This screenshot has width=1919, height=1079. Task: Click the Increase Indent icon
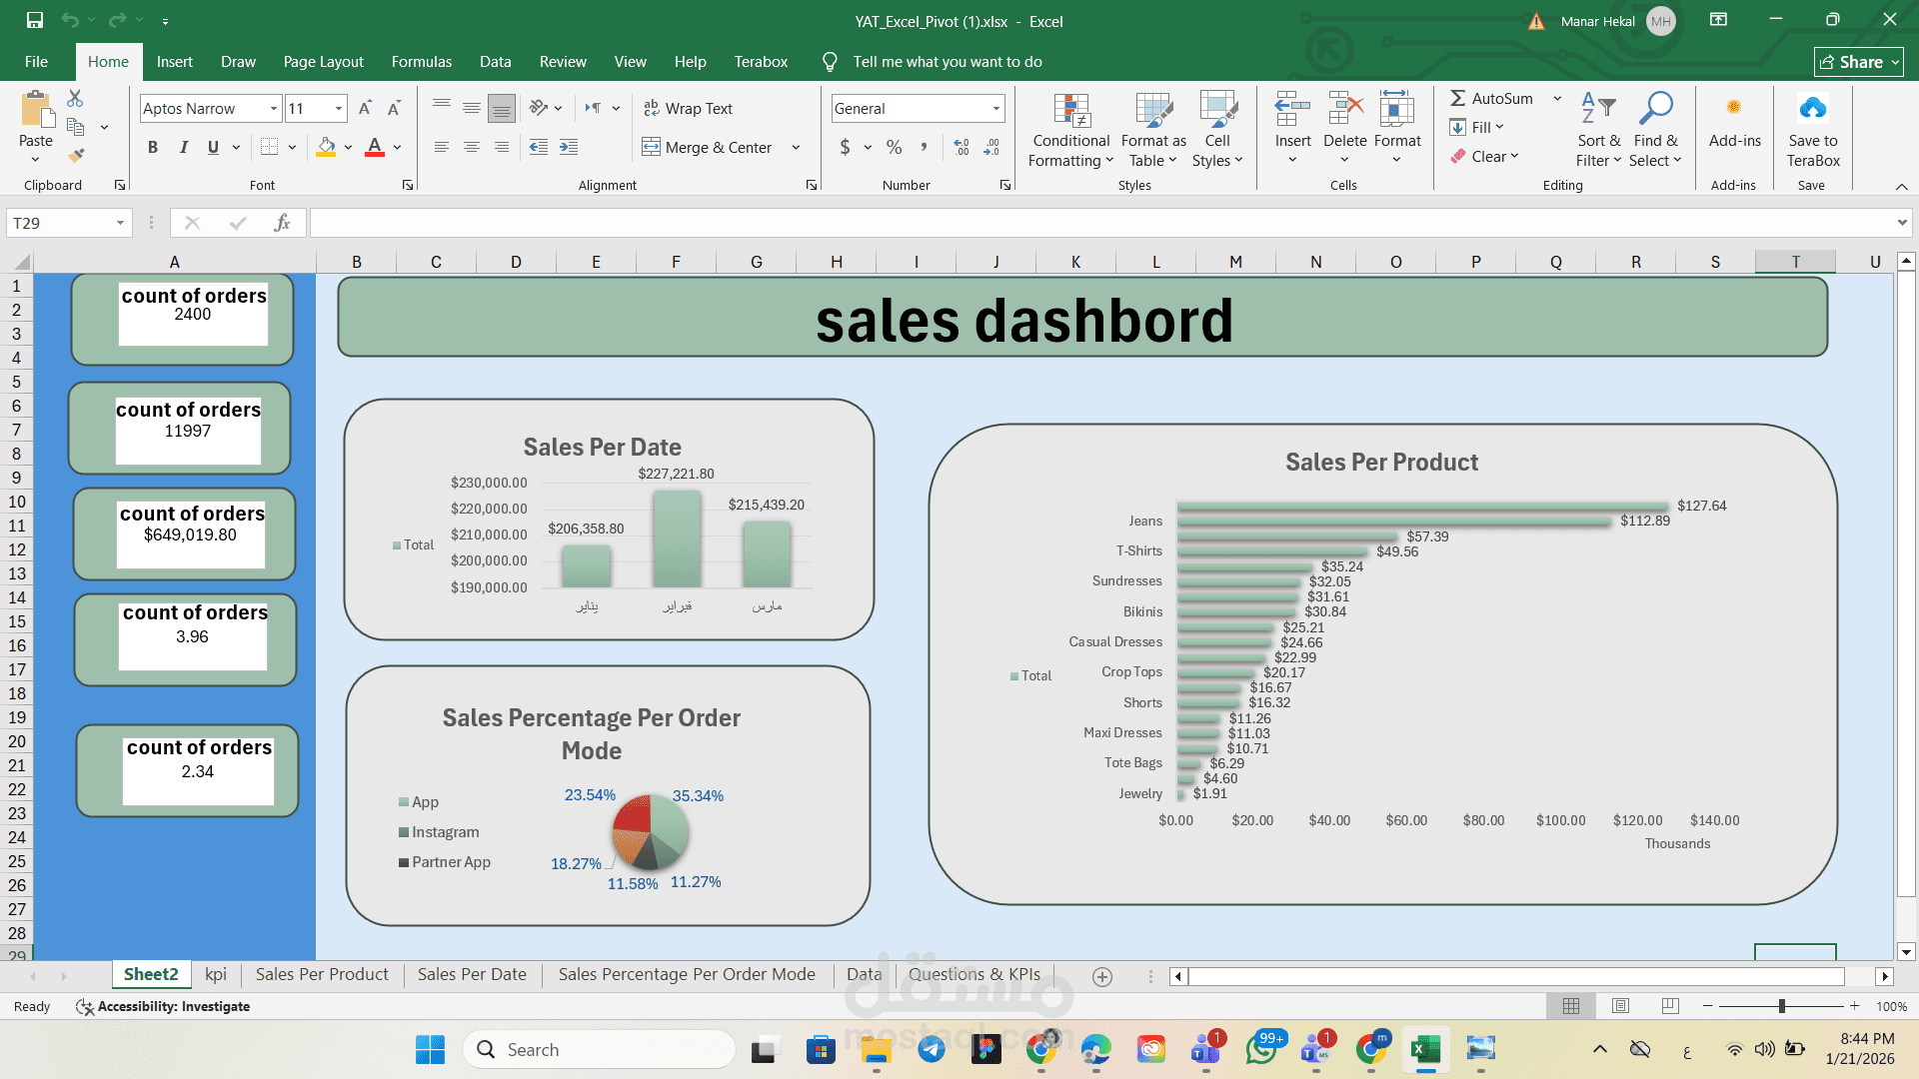569,147
